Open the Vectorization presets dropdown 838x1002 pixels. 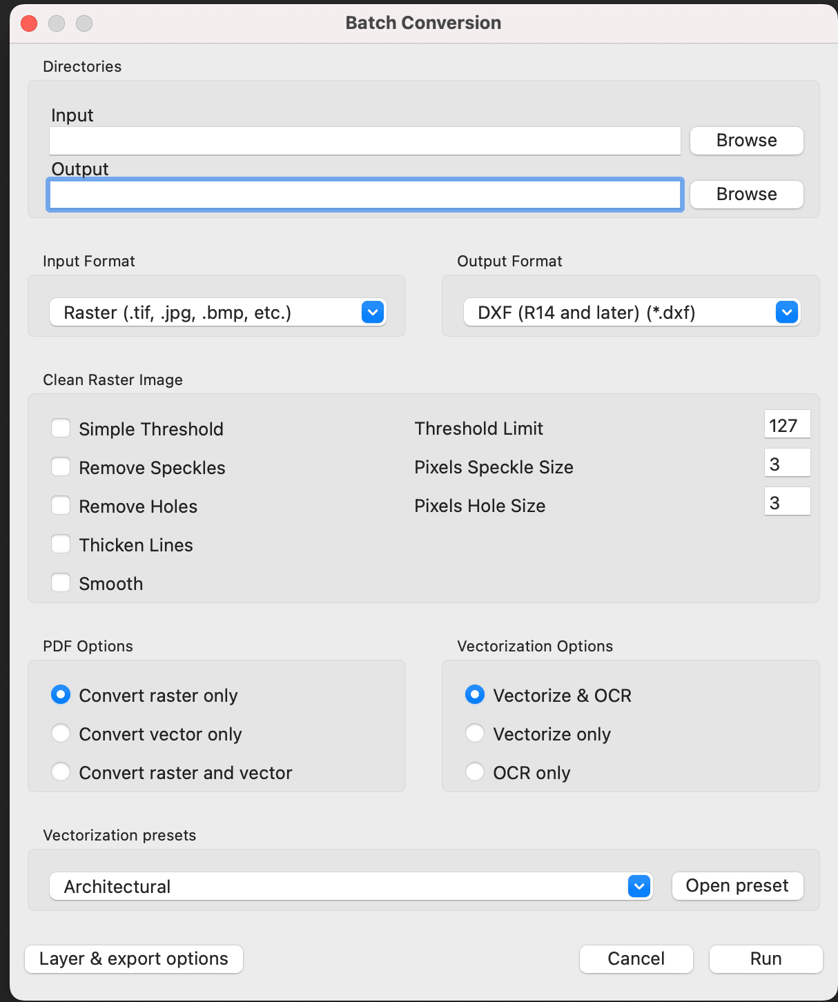[637, 886]
